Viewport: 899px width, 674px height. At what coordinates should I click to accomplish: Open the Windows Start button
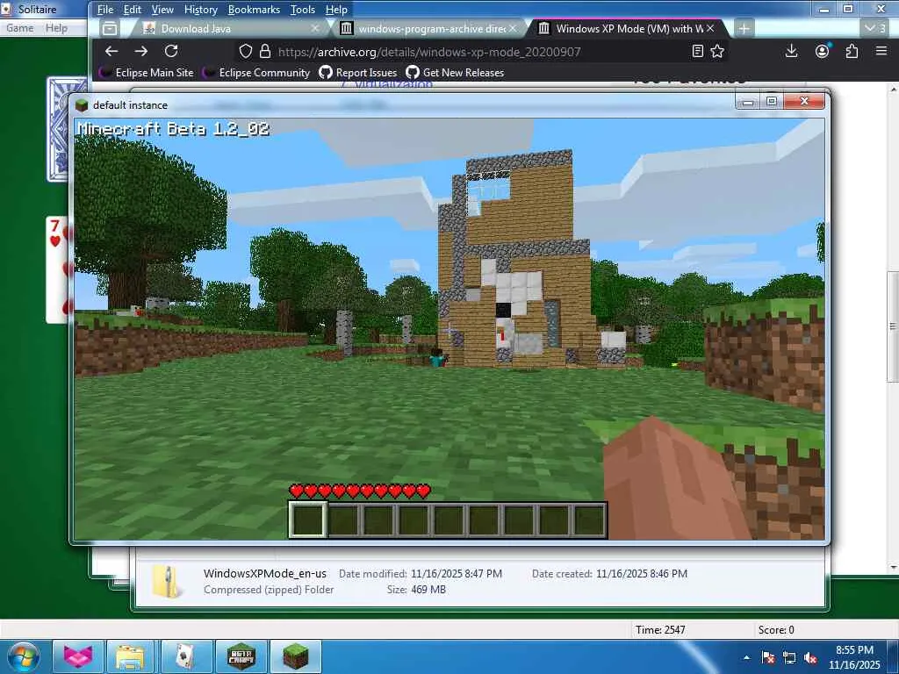point(24,656)
